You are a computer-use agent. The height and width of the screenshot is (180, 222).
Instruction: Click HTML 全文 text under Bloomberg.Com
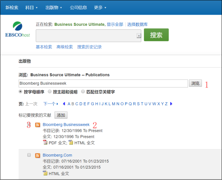click(59, 173)
